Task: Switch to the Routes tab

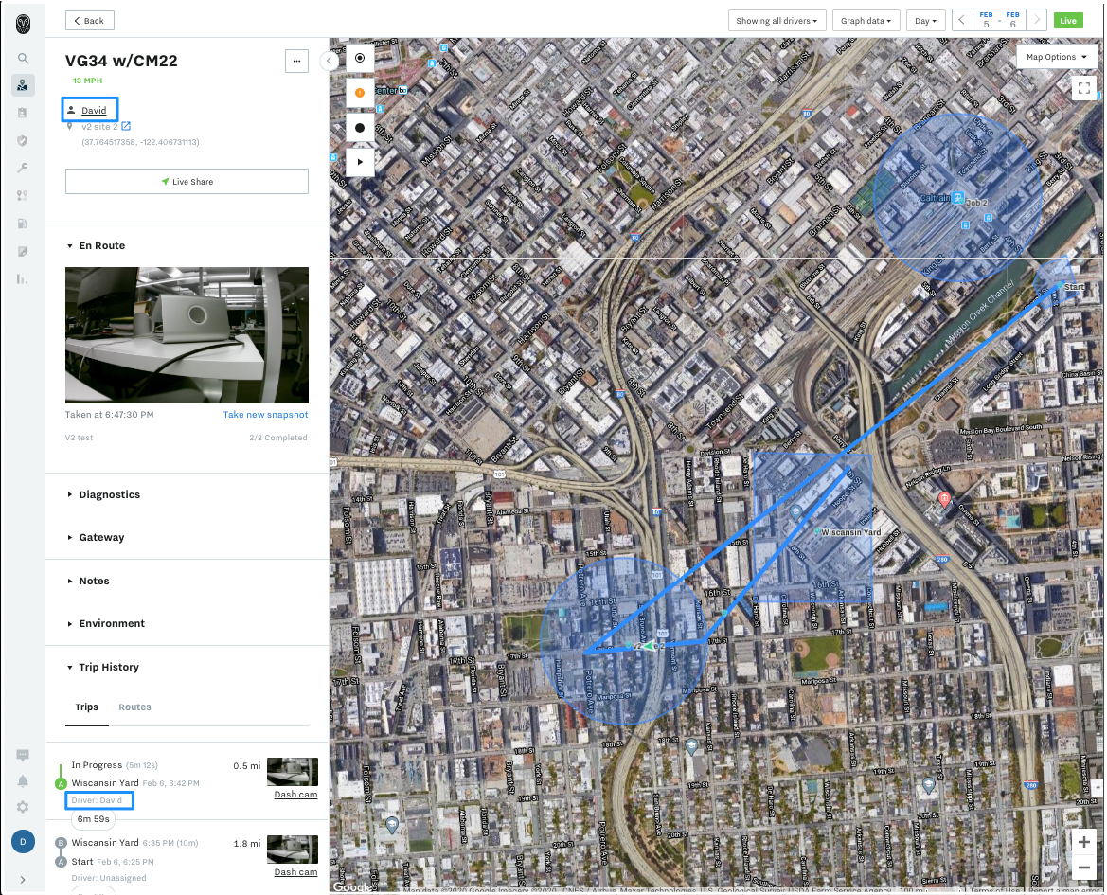Action: [134, 707]
